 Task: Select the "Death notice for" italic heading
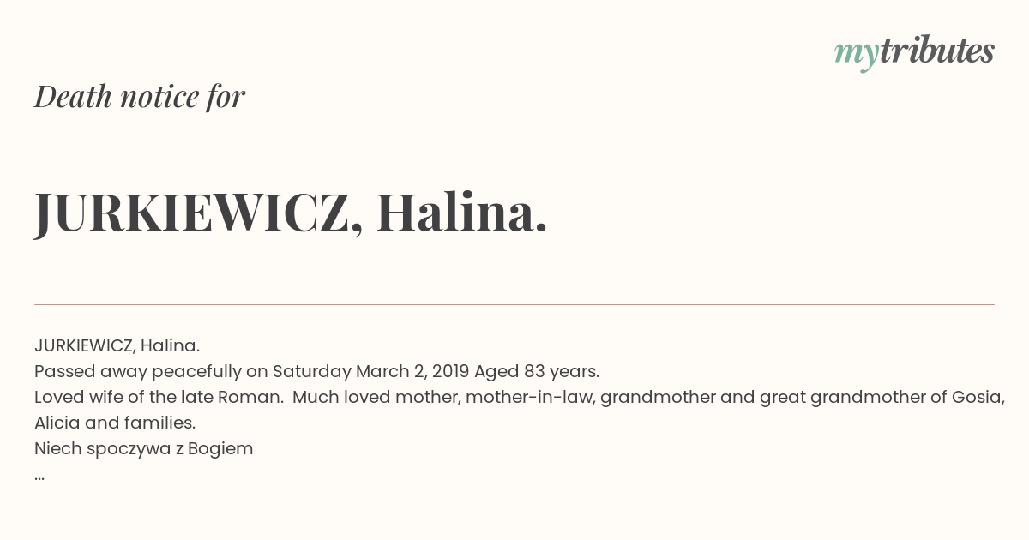click(140, 96)
